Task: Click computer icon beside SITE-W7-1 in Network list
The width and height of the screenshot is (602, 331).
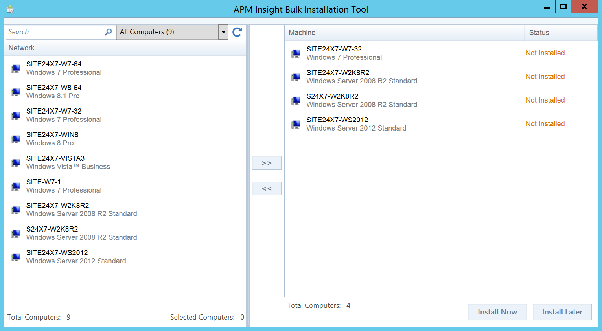Action: (x=16, y=186)
